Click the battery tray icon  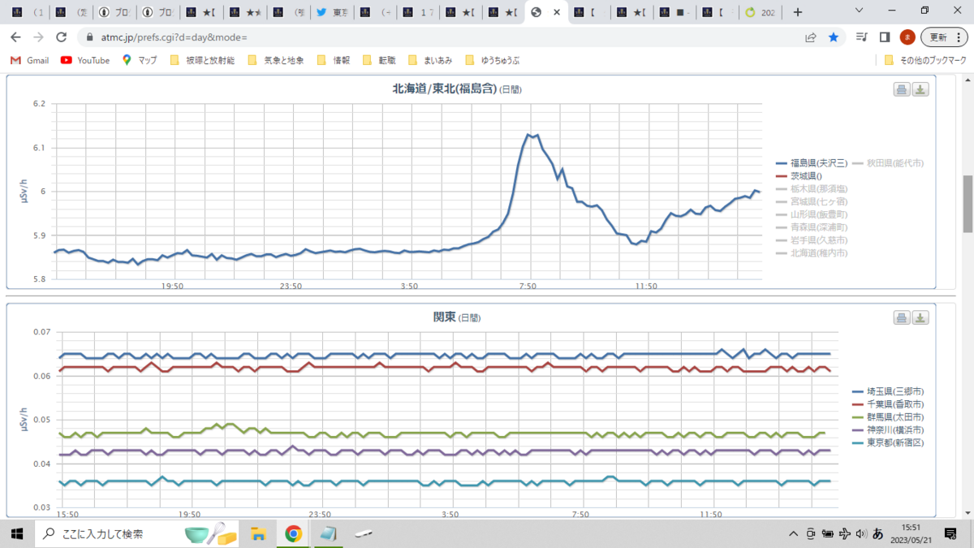tap(828, 533)
